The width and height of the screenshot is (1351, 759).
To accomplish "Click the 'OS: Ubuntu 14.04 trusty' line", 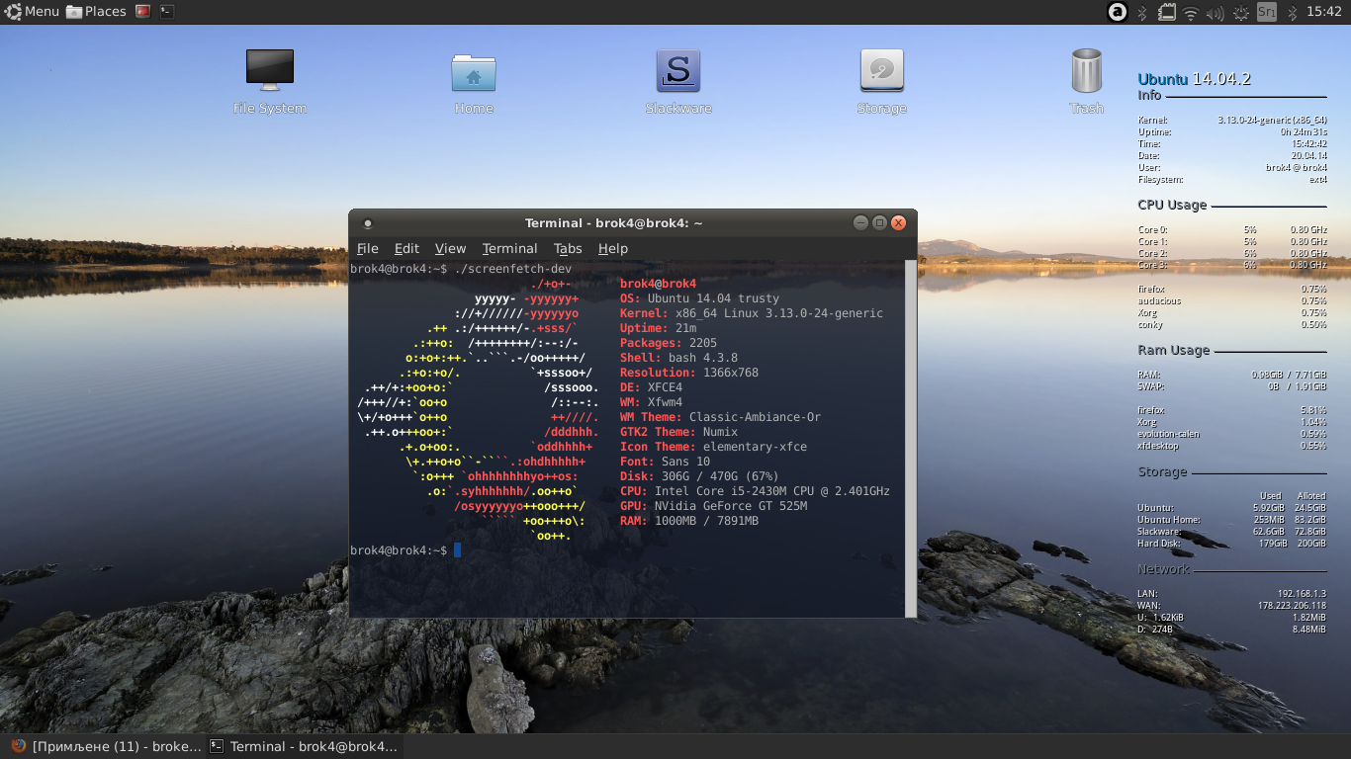I will point(699,298).
